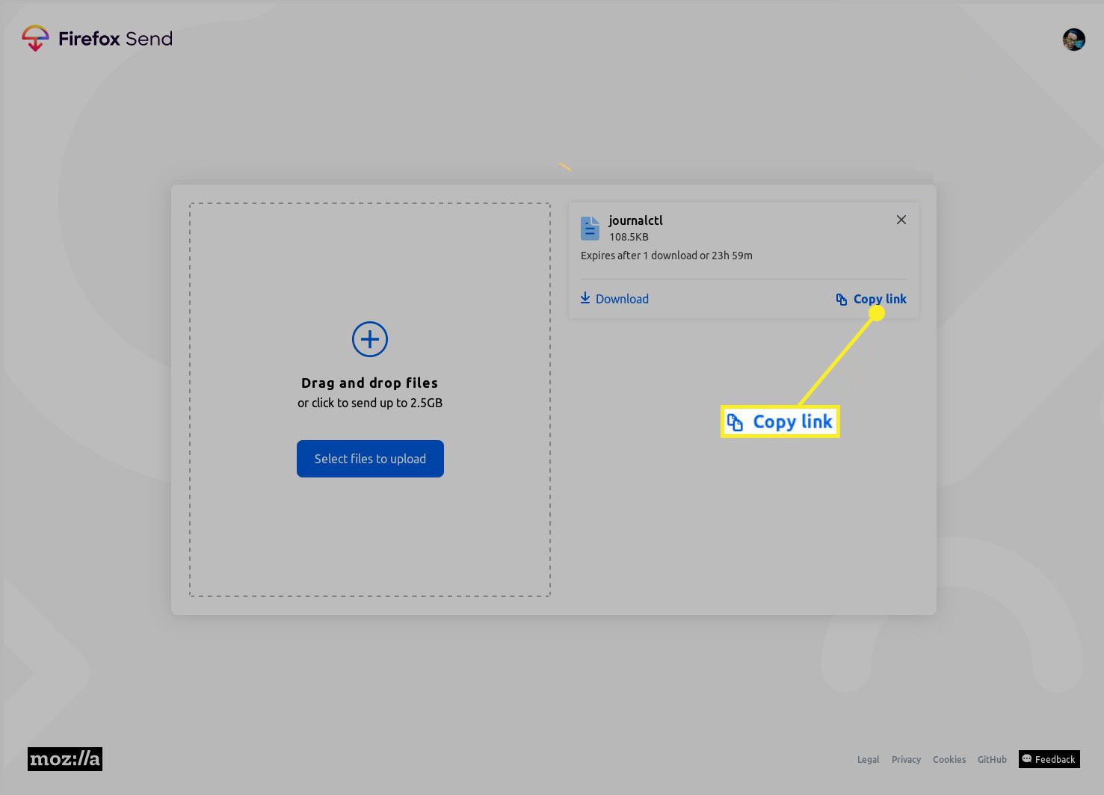
Task: Open the user avatar account menu
Action: tap(1073, 40)
